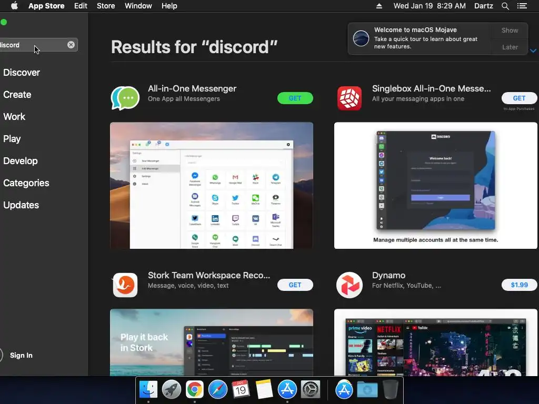Click the Results for discord heading
Screen dimensions: 539x404
pyautogui.click(x=194, y=47)
